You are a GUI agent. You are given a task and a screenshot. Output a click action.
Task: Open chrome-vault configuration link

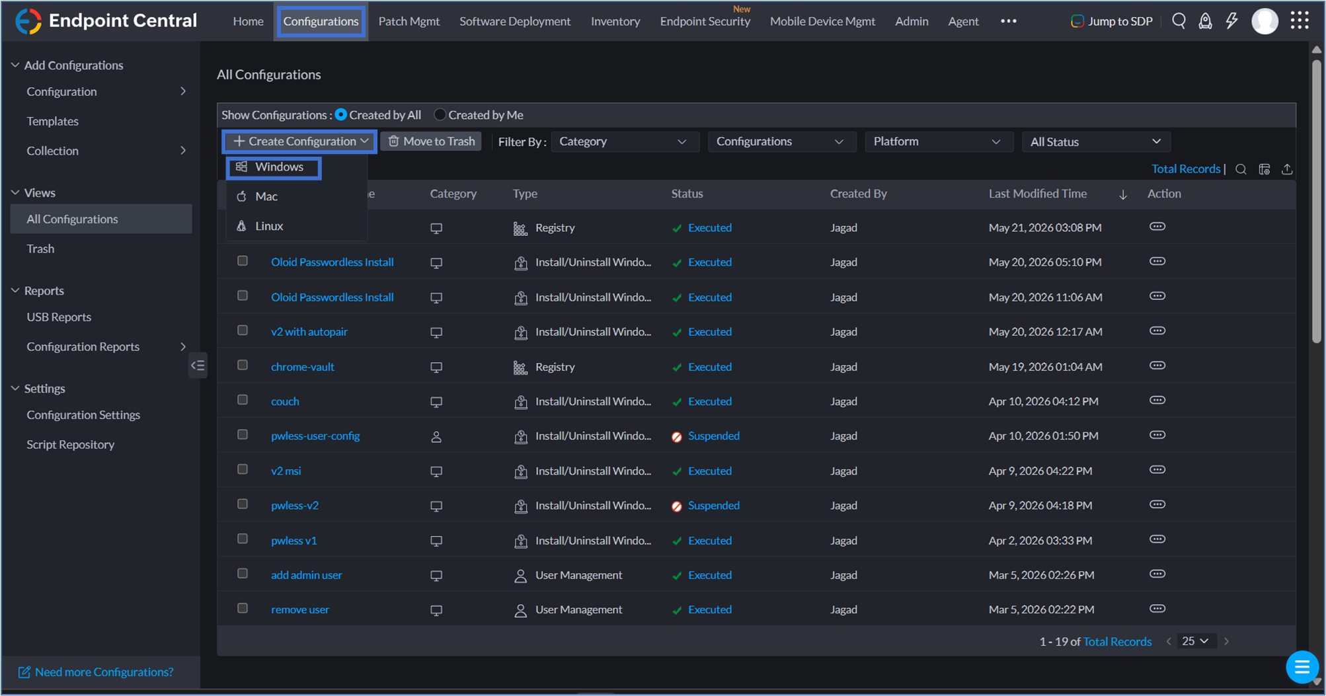click(x=302, y=367)
